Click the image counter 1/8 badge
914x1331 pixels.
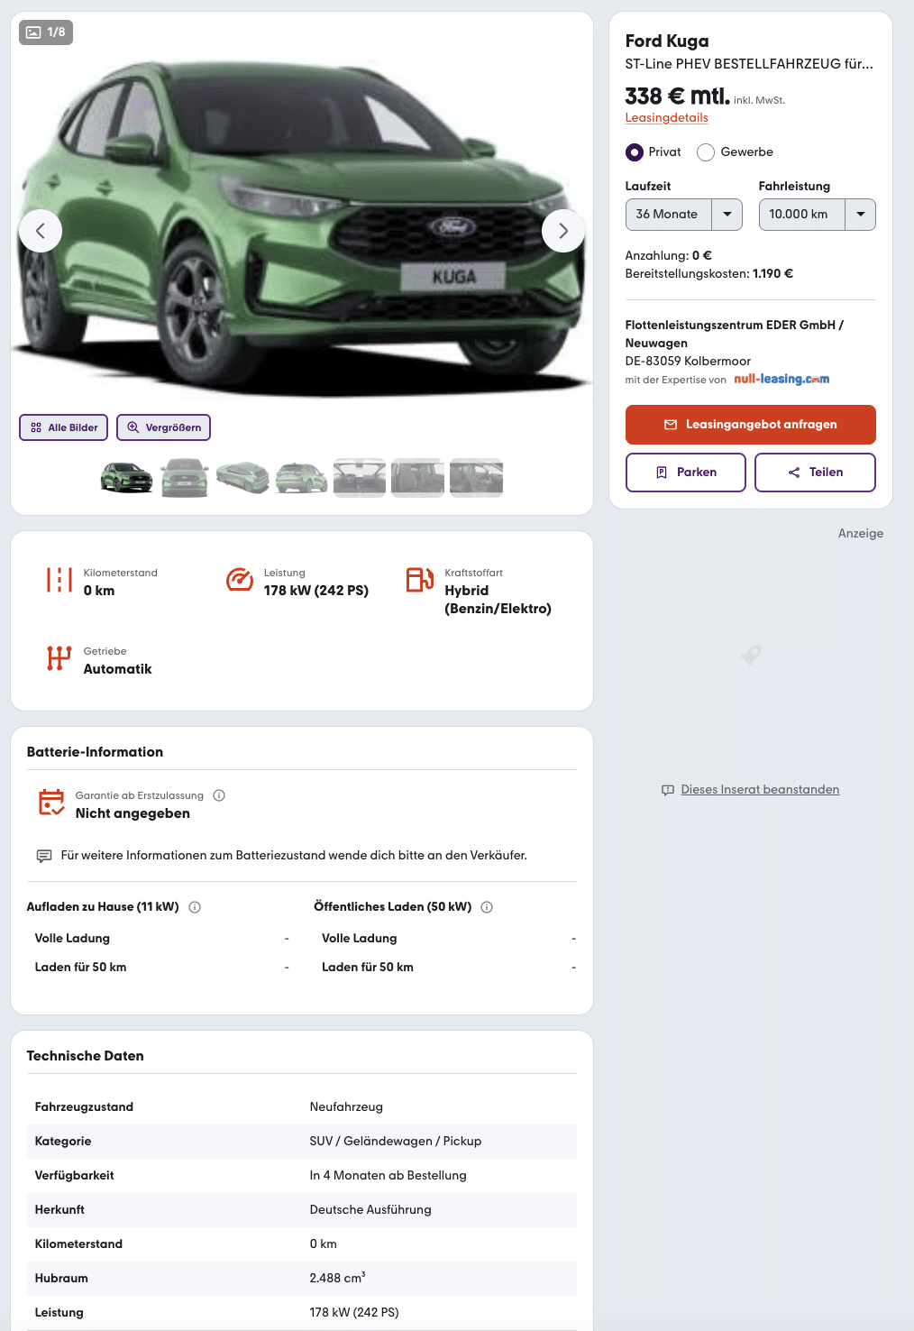pyautogui.click(x=46, y=32)
